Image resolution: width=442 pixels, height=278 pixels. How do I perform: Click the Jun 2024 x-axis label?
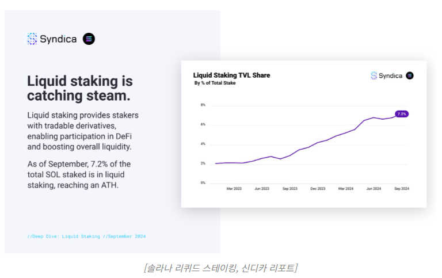coord(374,188)
